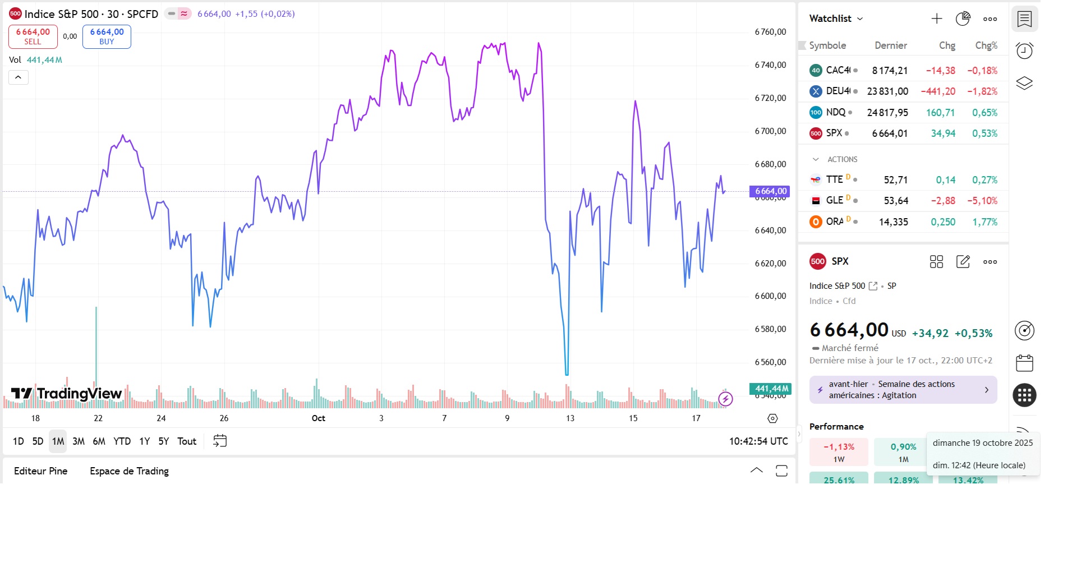Collapse the indicator legend arrow
1077x572 pixels.
point(18,77)
